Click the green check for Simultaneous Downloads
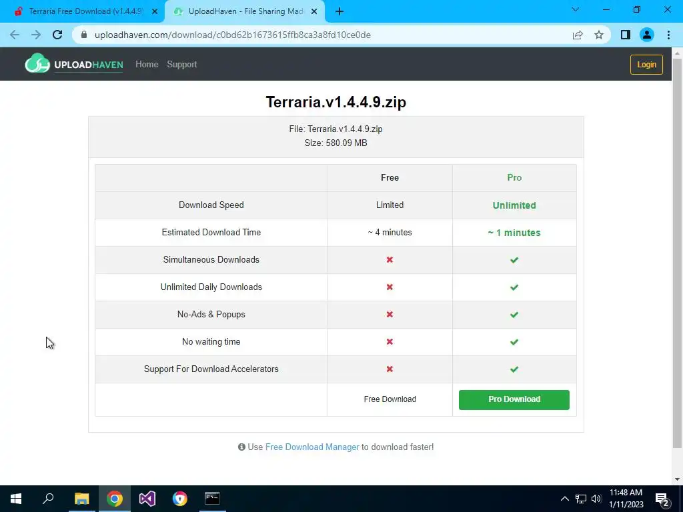 [514, 260]
